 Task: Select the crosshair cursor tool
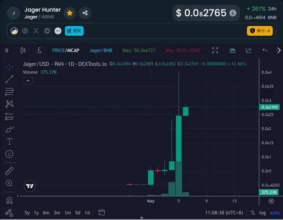10,67
